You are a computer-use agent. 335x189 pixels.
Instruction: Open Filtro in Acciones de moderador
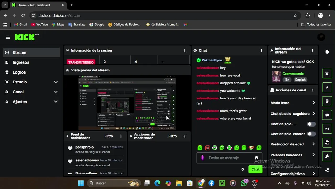172,136
